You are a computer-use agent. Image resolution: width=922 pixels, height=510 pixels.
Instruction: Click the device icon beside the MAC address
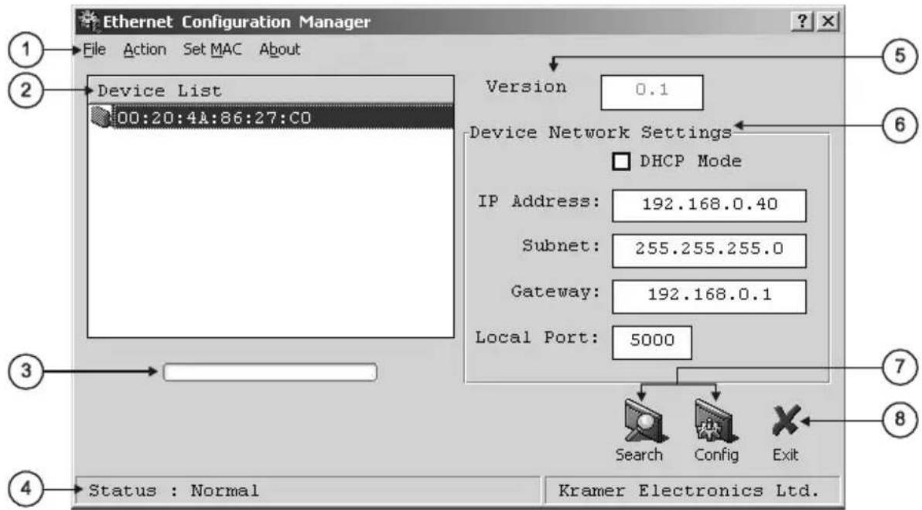101,116
